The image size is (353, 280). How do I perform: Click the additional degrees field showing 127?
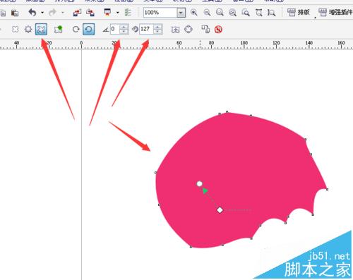(146, 29)
